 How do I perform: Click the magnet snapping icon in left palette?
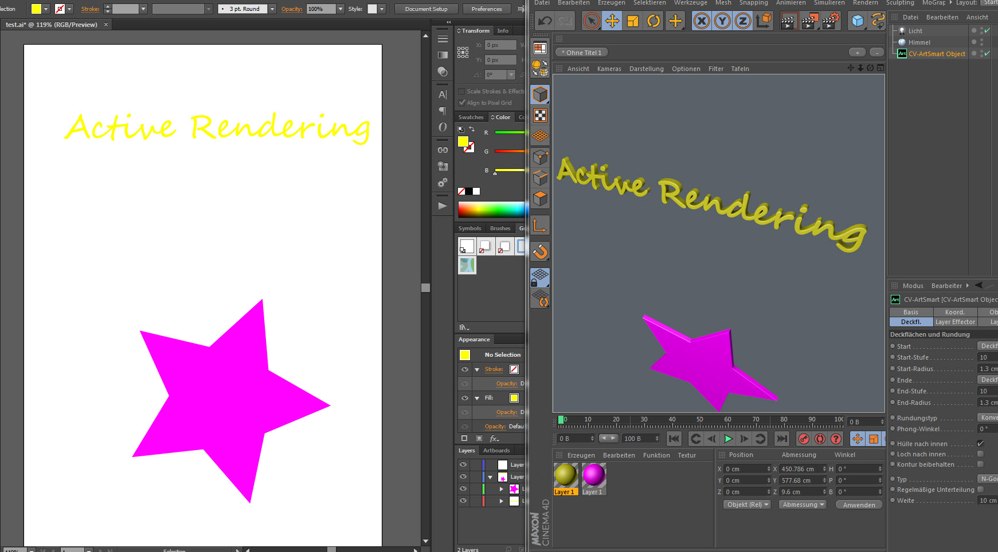click(540, 251)
